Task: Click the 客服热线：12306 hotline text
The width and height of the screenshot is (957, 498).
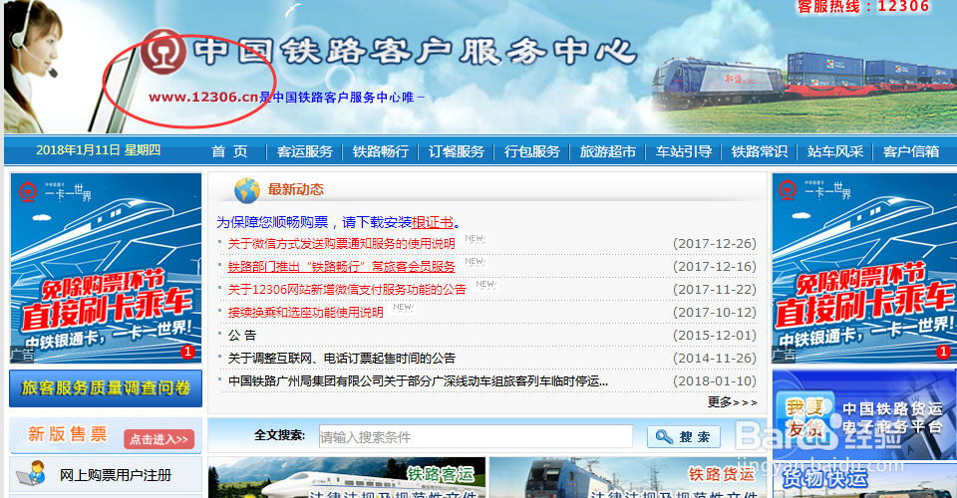Action: [863, 7]
